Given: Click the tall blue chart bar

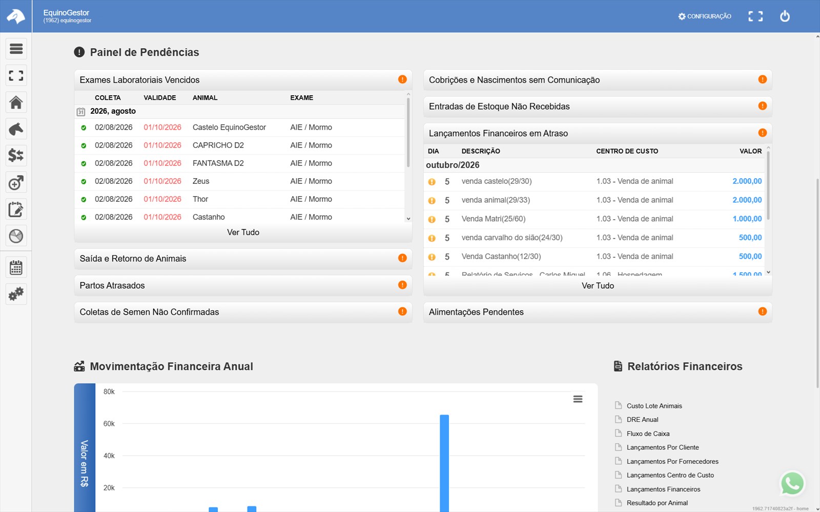Looking at the screenshot, I should [x=444, y=463].
